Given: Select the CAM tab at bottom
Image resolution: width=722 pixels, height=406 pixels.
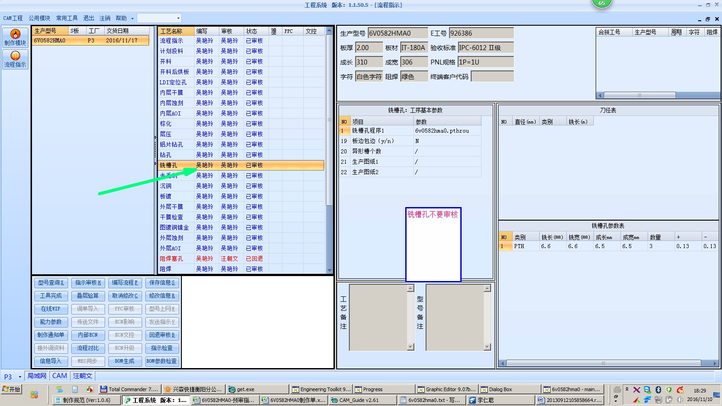Looking at the screenshot, I should tap(60, 376).
